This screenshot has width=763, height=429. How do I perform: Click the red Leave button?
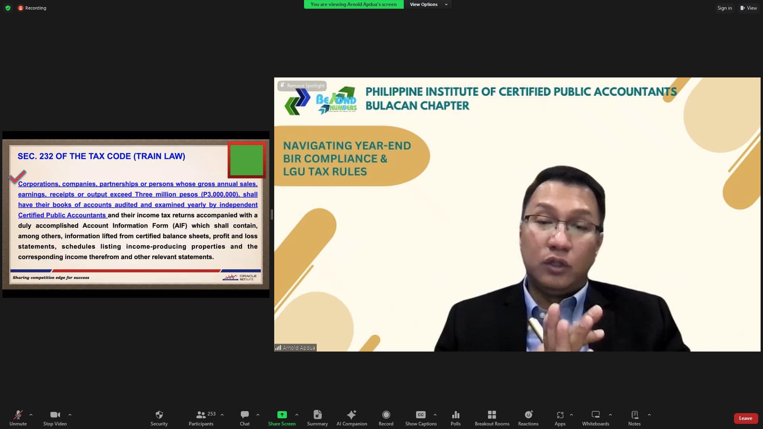[746, 418]
